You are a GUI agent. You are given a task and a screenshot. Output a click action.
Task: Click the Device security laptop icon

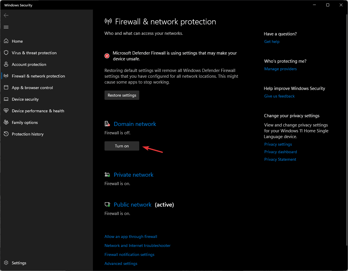(x=6, y=99)
